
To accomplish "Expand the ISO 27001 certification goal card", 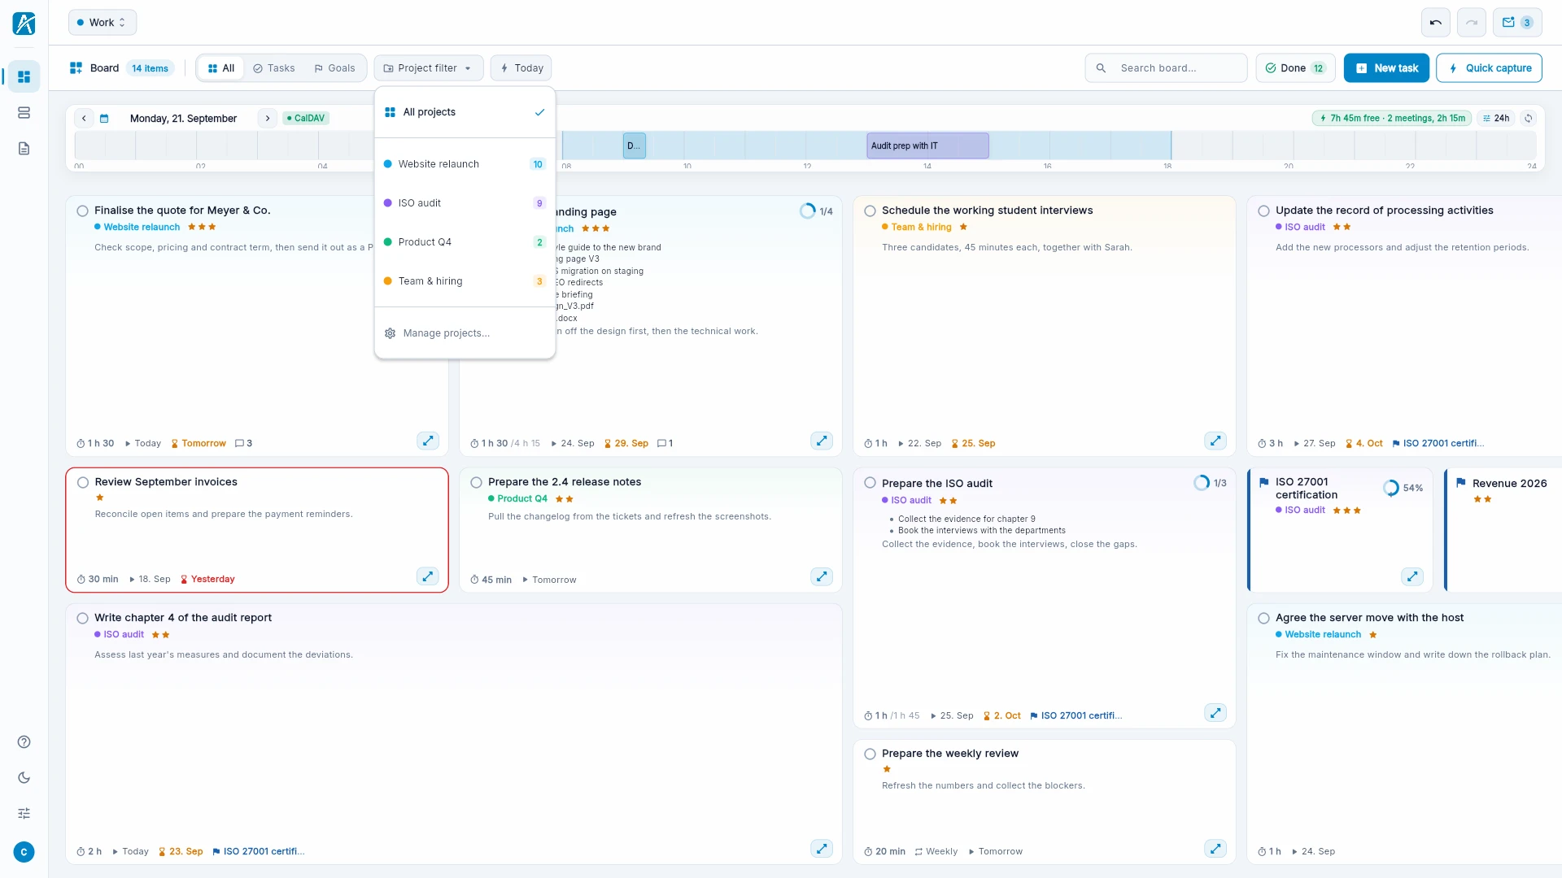I will pos(1412,576).
